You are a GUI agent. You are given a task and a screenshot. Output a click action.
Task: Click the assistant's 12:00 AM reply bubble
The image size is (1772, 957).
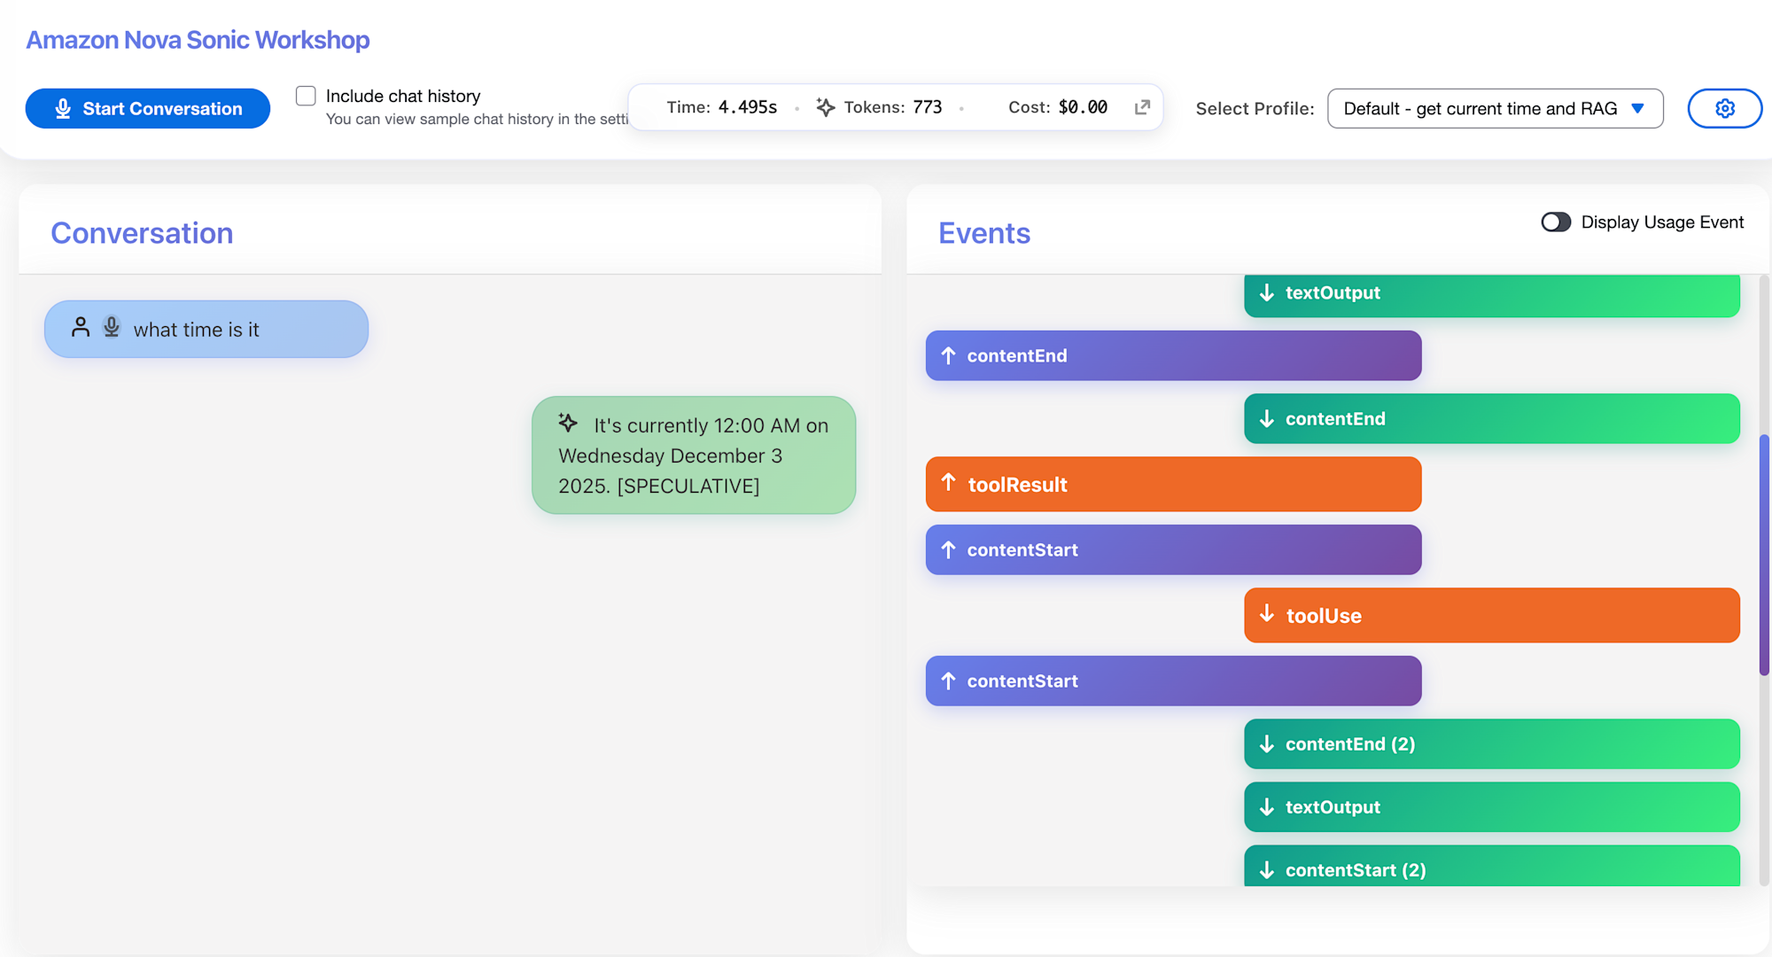click(694, 455)
